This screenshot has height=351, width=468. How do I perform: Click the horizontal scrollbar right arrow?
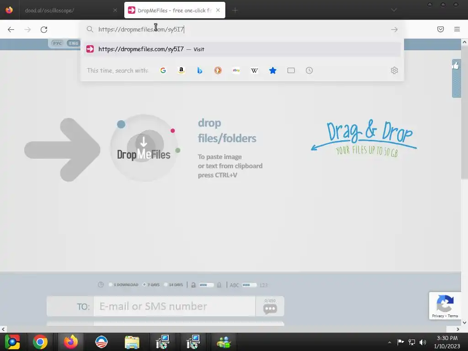point(458,329)
